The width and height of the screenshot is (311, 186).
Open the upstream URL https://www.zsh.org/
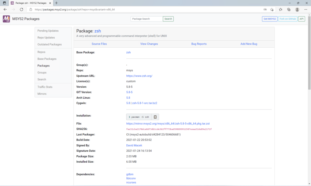click(x=139, y=76)
